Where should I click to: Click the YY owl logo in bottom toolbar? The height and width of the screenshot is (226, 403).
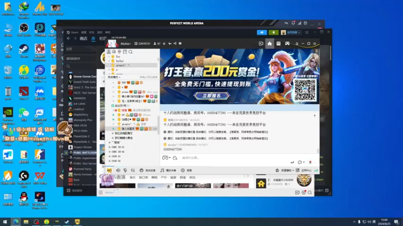coord(109,170)
